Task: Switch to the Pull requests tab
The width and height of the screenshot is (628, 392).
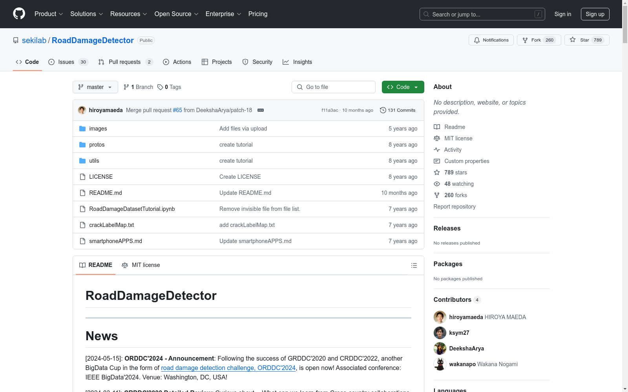Action: [x=126, y=62]
